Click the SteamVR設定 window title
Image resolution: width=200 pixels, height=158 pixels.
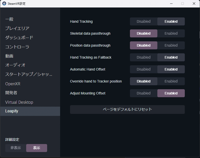tap(16, 4)
